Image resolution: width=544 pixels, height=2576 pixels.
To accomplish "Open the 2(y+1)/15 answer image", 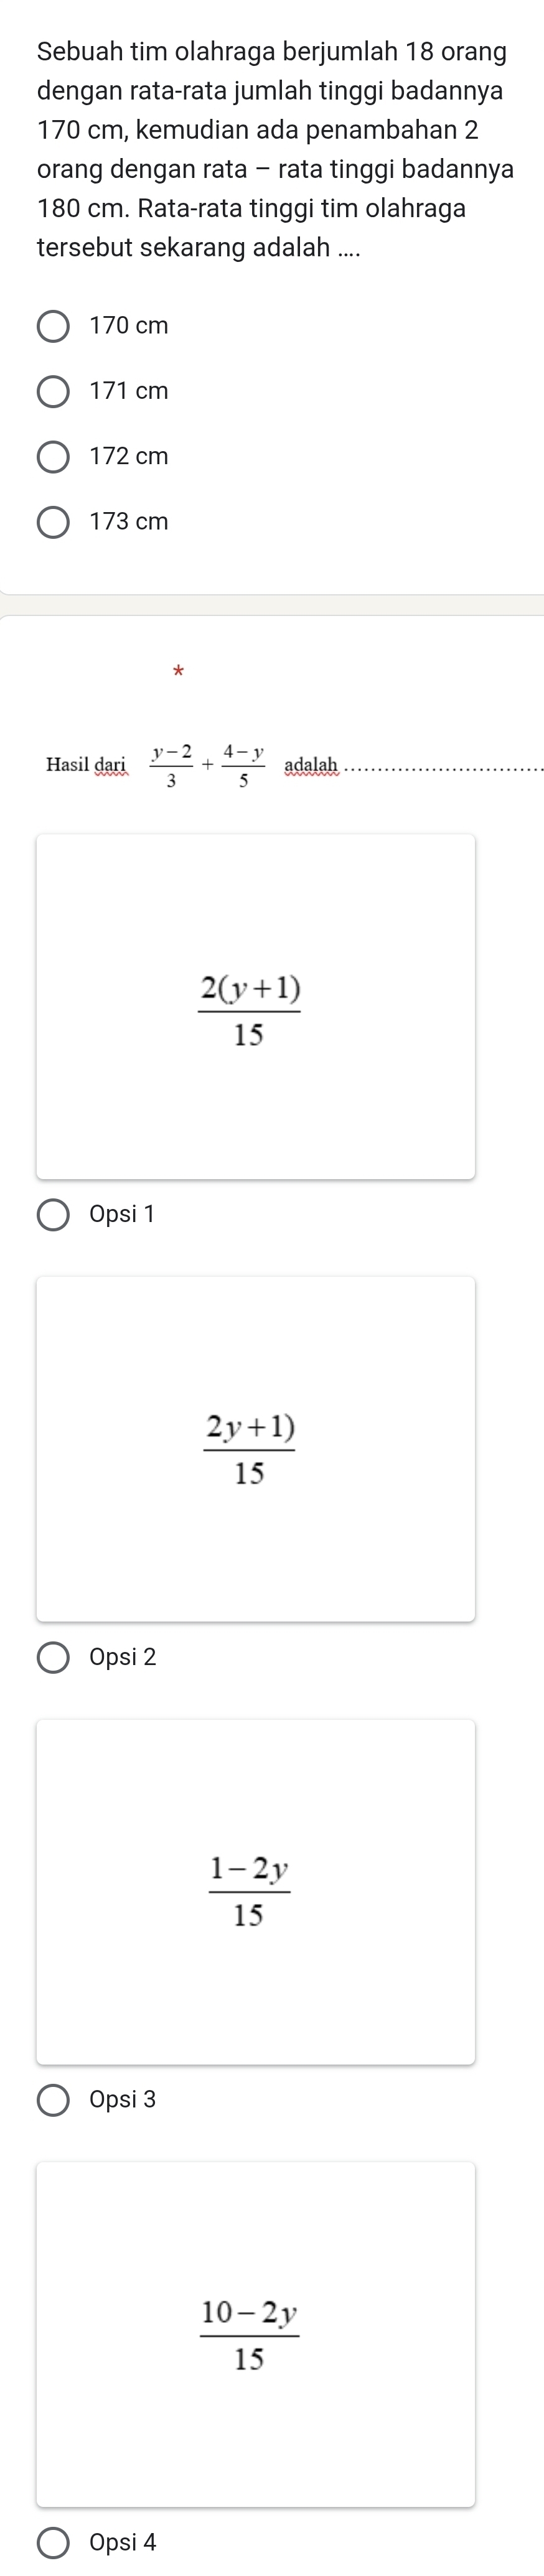I will pyautogui.click(x=256, y=1006).
